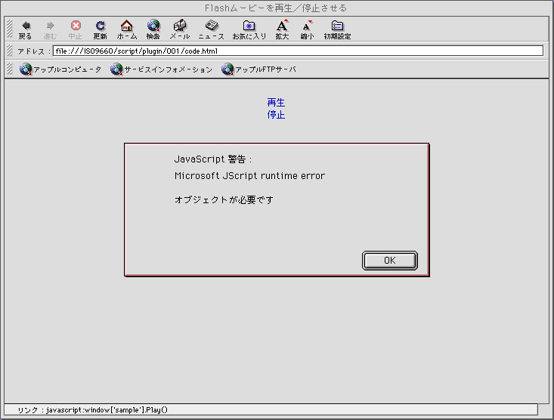Shrink text with 縮小 icon
Viewport: 554px width, 420px height.
click(x=307, y=29)
